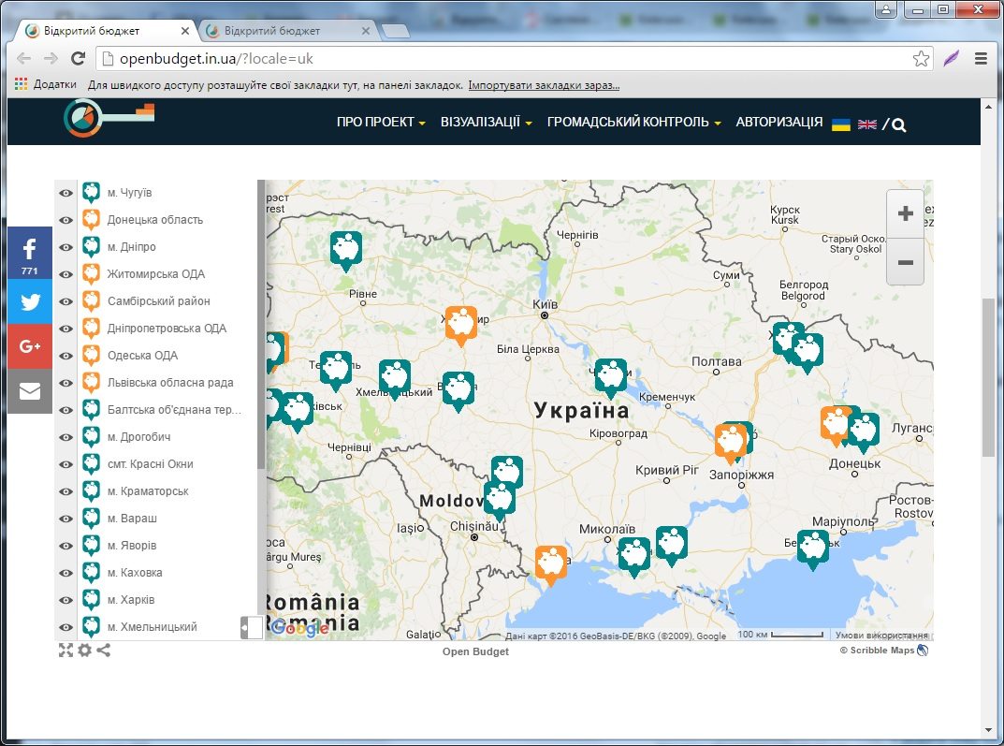Toggle visibility of м. Дніпро
This screenshot has width=1004, height=746.
pyautogui.click(x=65, y=247)
